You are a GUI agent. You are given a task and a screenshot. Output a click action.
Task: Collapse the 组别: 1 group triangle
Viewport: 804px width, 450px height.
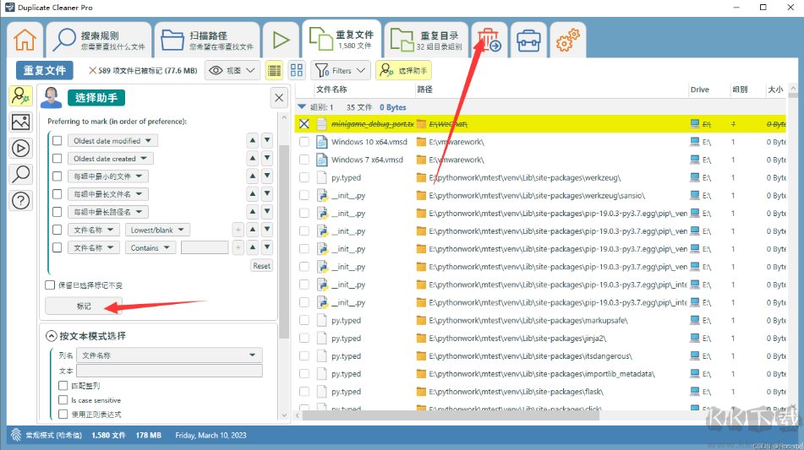tap(302, 107)
